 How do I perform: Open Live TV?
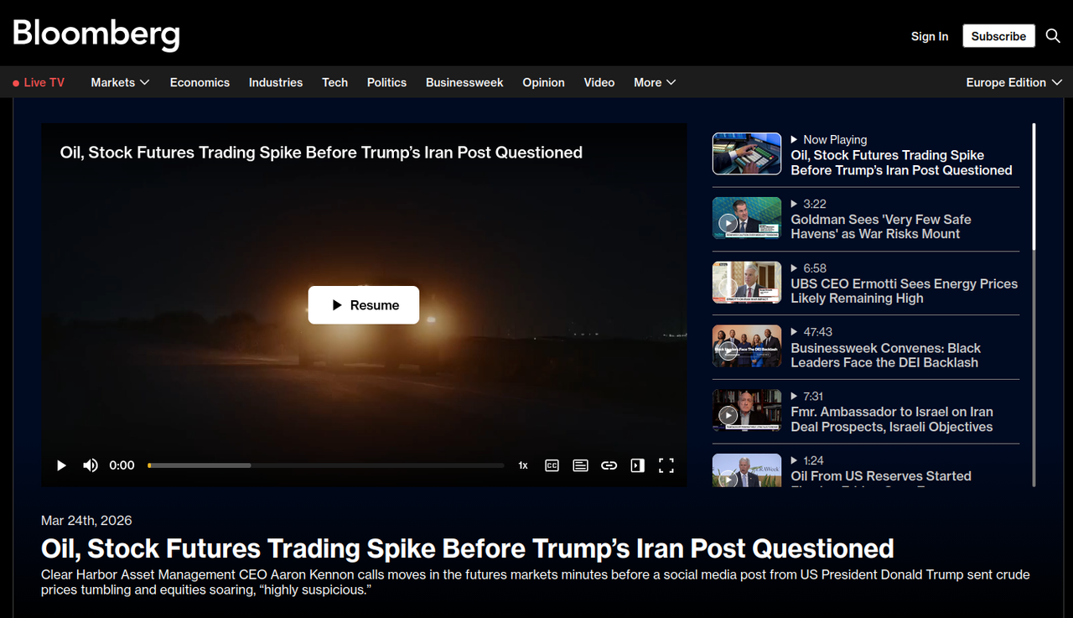pyautogui.click(x=39, y=82)
